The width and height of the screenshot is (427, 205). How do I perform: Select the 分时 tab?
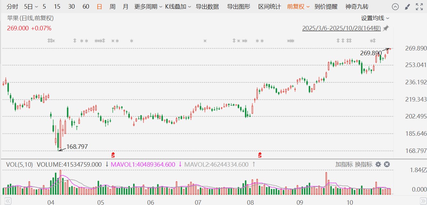tap(12, 7)
